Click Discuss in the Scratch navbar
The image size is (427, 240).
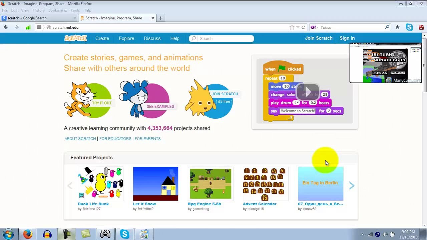(x=152, y=38)
